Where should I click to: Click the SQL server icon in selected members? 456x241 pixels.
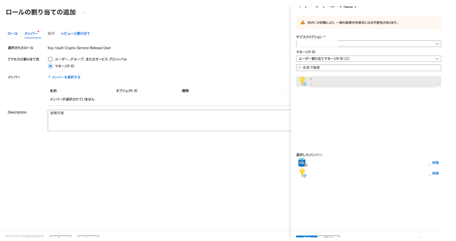click(x=303, y=163)
